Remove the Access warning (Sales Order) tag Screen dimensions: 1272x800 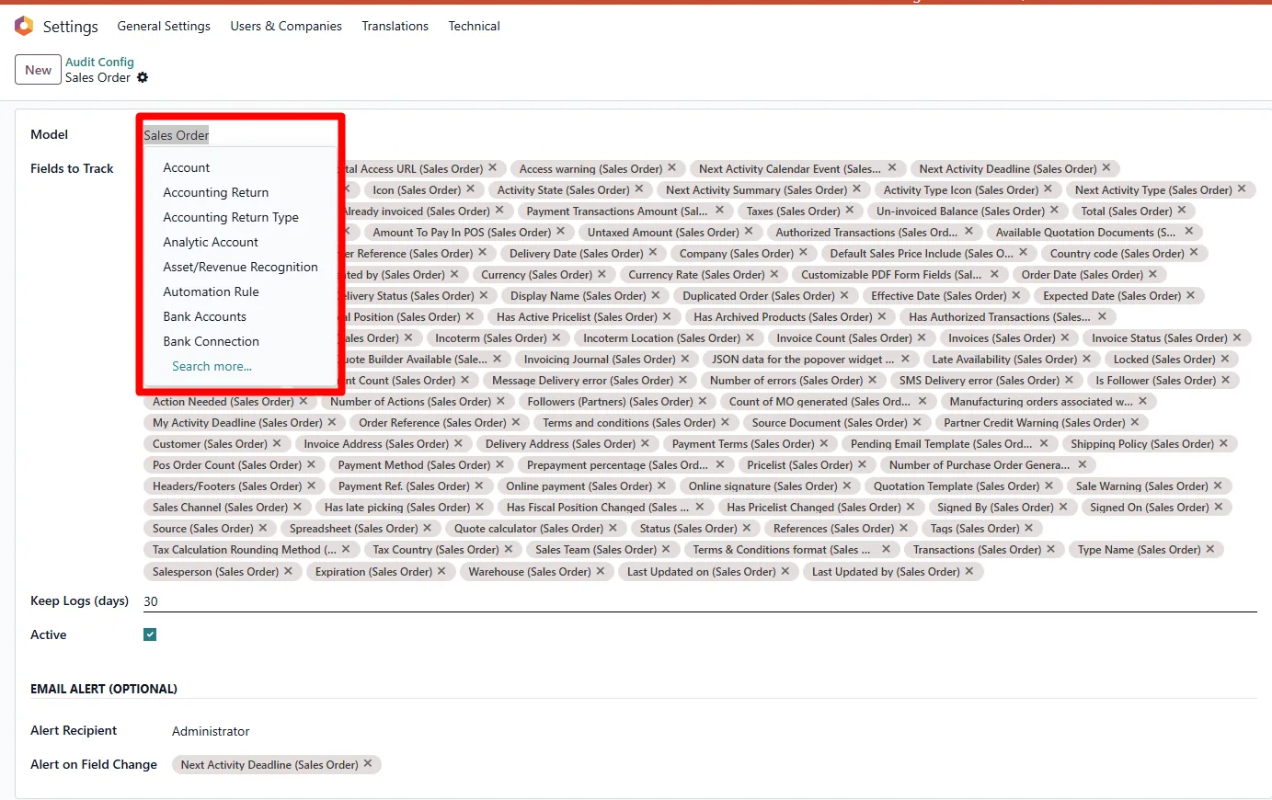click(672, 168)
